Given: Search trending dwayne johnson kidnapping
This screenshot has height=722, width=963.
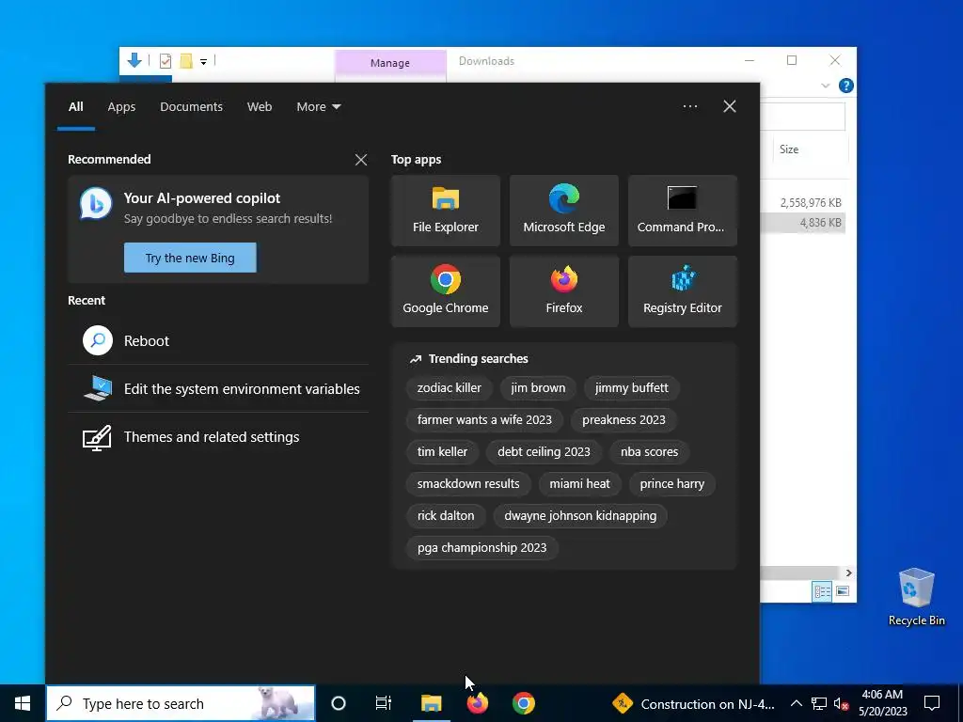Looking at the screenshot, I should [580, 516].
